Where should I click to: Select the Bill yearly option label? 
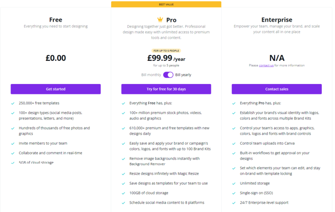183,75
